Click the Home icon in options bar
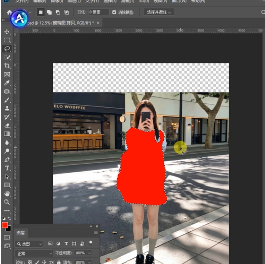The image size is (265, 264). click(9, 12)
